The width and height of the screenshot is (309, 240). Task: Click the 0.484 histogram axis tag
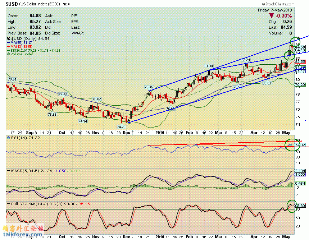click(x=300, y=183)
